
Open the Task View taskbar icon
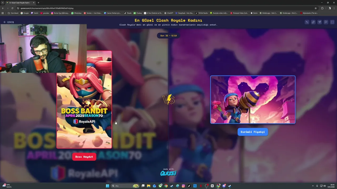[143, 186]
